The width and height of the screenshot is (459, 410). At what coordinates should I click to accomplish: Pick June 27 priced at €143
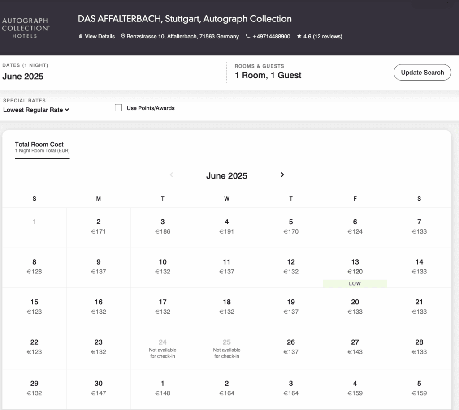355,347
